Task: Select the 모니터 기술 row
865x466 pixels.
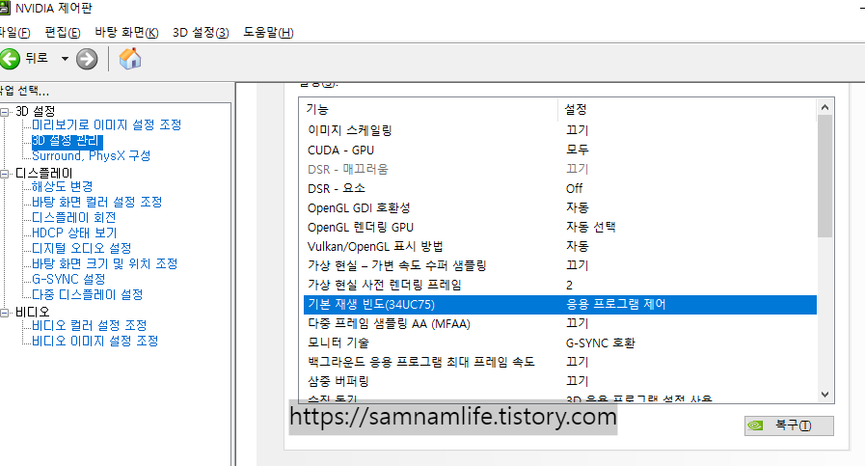Action: pyautogui.click(x=560, y=343)
